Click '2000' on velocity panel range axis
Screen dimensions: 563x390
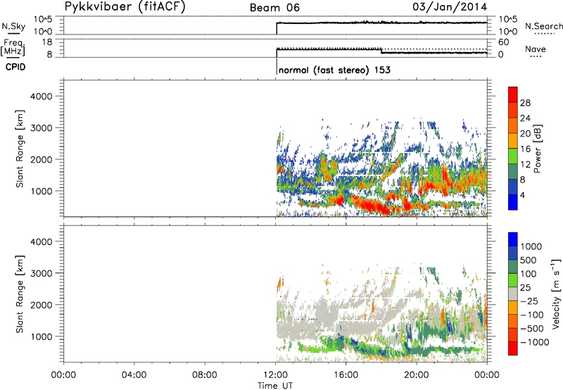(42, 305)
